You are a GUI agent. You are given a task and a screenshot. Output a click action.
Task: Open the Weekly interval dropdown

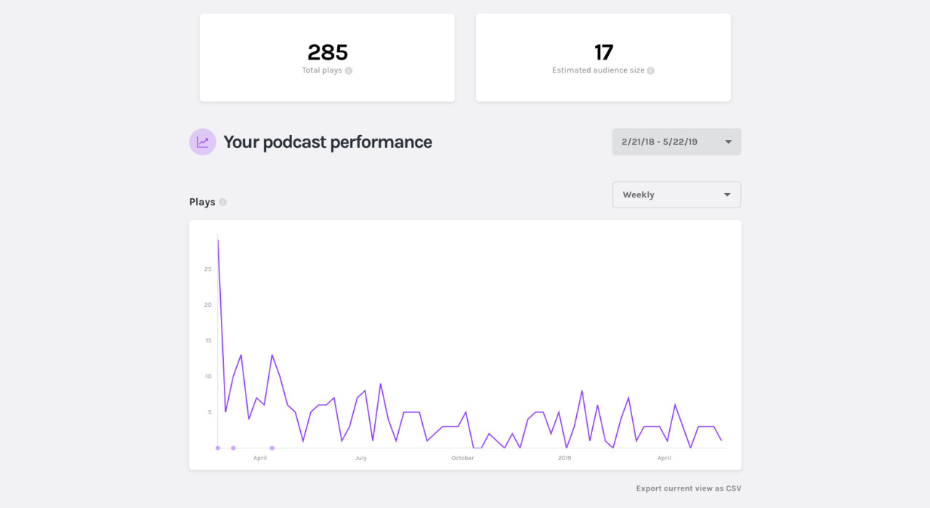pyautogui.click(x=676, y=195)
